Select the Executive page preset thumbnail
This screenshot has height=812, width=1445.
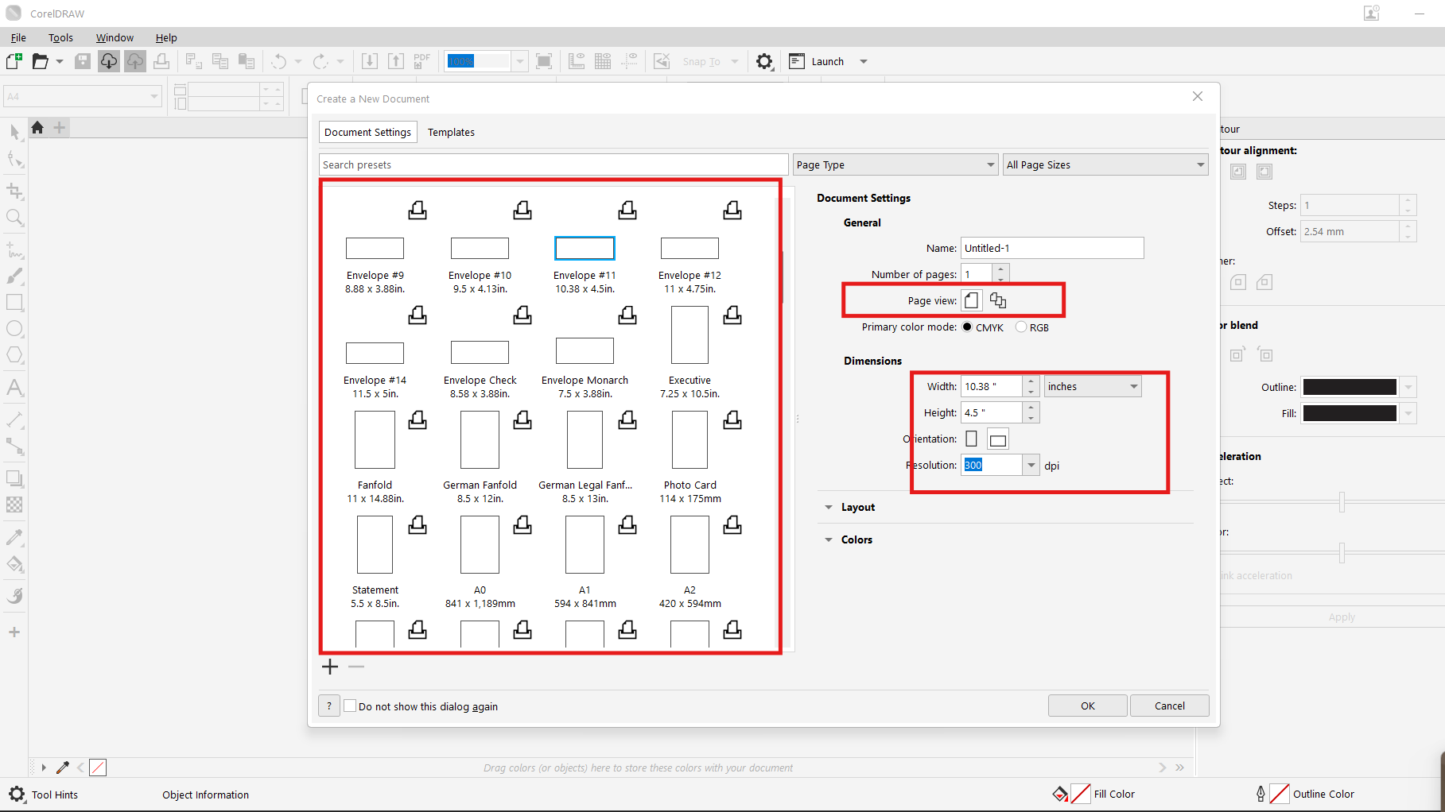[689, 334]
